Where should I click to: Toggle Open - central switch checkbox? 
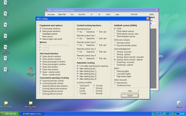pos(41,72)
